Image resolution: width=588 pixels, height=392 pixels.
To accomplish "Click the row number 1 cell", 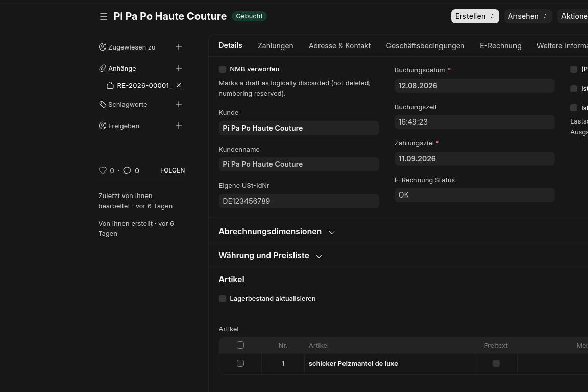I will pos(283,364).
